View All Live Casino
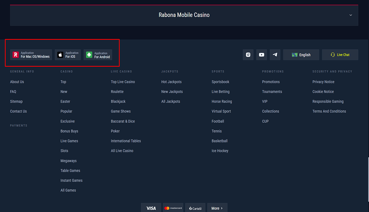 tap(122, 151)
